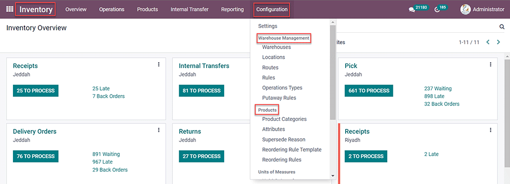Open the 7 Back Orders link
The height and width of the screenshot is (184, 510).
108,96
